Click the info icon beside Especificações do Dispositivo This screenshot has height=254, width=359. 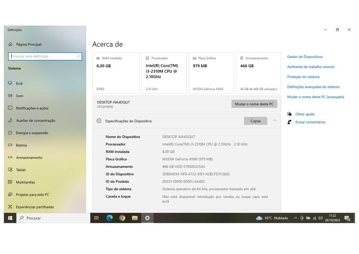point(99,121)
